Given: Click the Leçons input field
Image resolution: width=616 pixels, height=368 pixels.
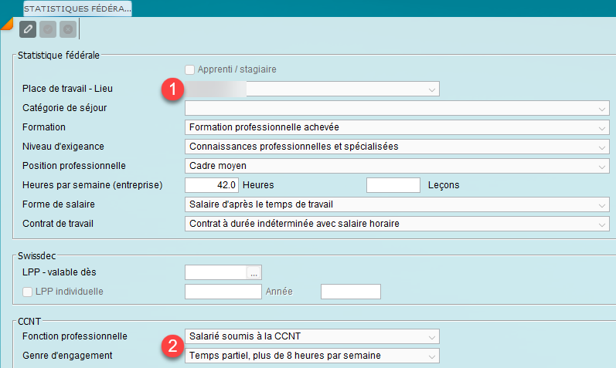Looking at the screenshot, I should click(x=393, y=185).
